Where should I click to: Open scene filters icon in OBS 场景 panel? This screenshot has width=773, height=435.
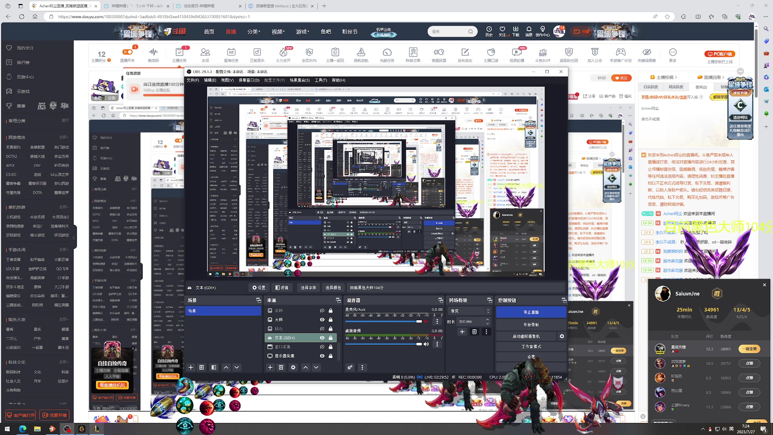click(214, 367)
